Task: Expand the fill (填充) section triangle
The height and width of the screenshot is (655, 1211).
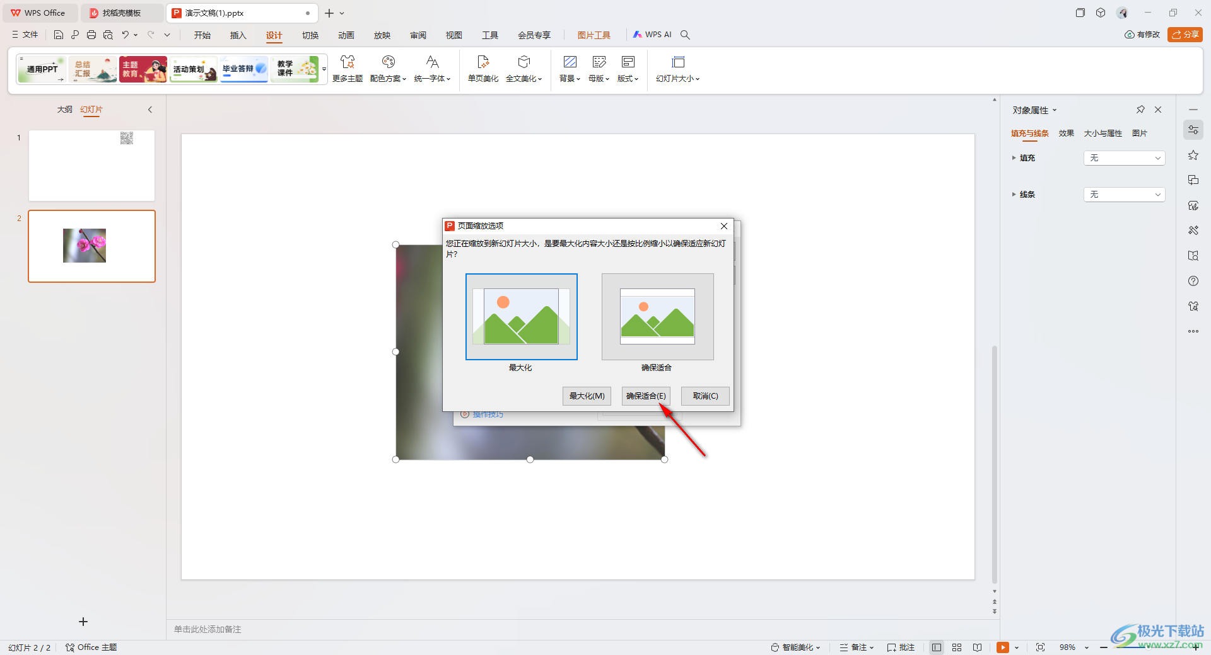Action: tap(1014, 158)
